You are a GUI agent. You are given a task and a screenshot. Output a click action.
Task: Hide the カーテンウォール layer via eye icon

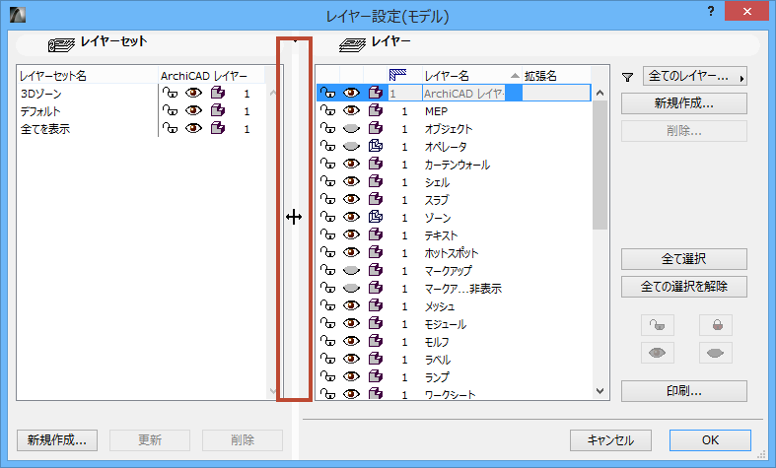pyautogui.click(x=351, y=164)
